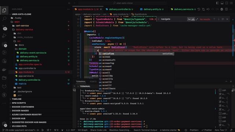Open the Explorer view in activity bar
The image size is (235, 132).
pyautogui.click(x=4, y=10)
